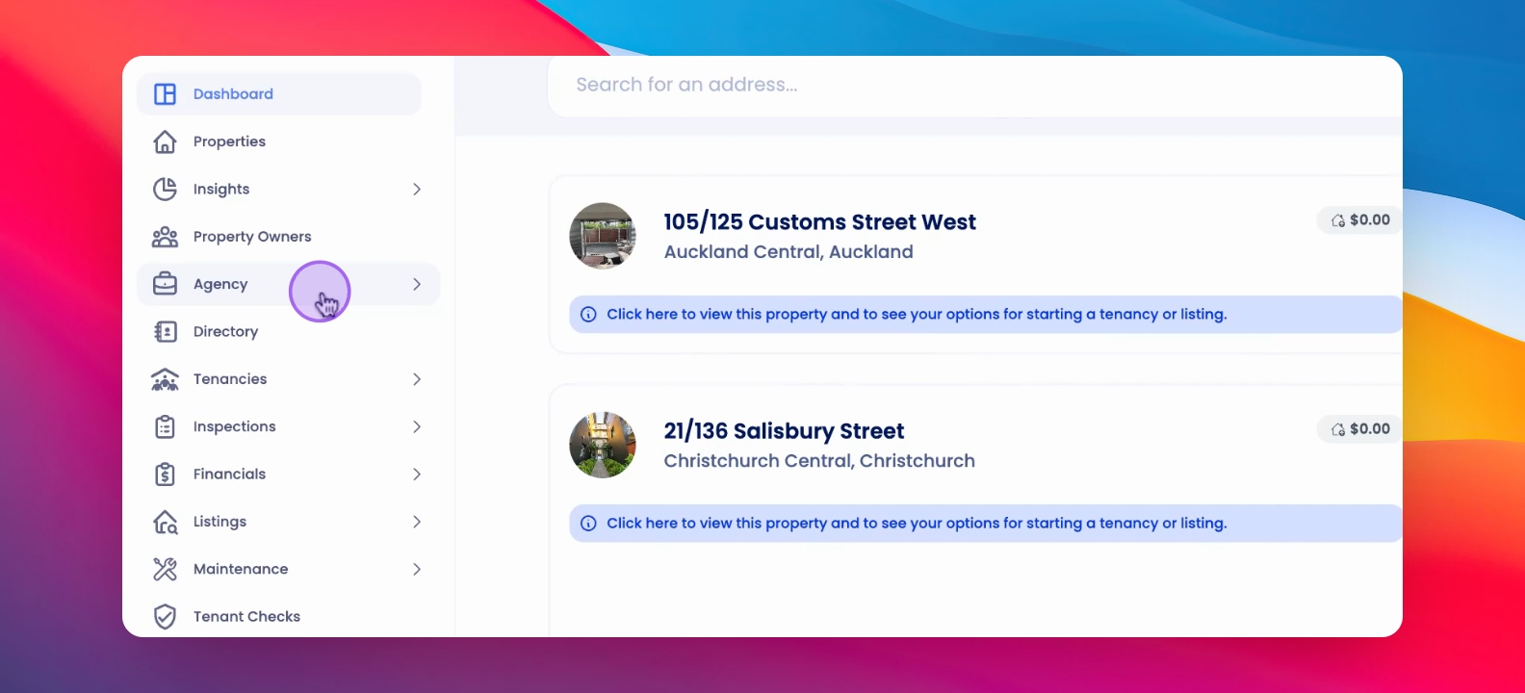The width and height of the screenshot is (1525, 693).
Task: Expand the Inspections submenu chevron
Action: pos(417,426)
